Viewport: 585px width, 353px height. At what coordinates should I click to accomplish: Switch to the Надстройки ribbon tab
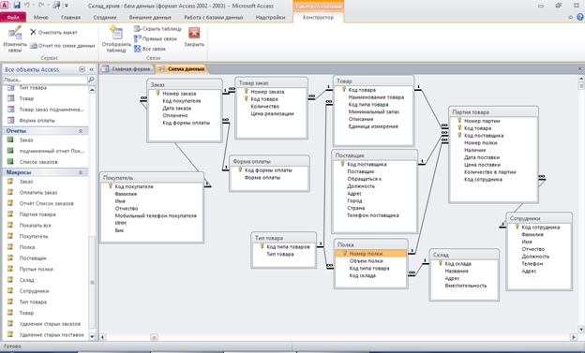click(x=270, y=17)
